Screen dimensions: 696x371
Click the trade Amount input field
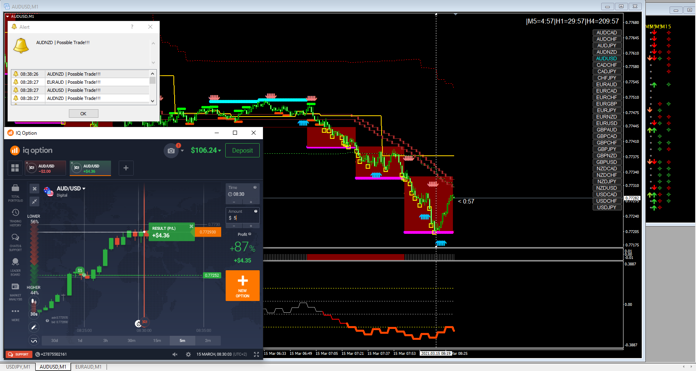[242, 218]
